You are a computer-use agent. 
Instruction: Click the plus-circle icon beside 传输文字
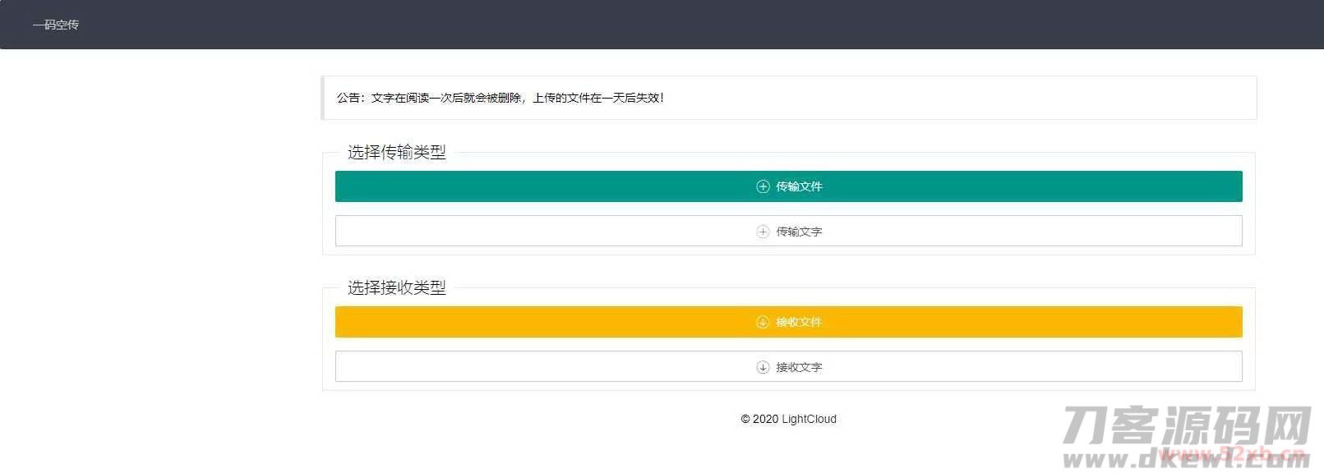[x=763, y=232]
